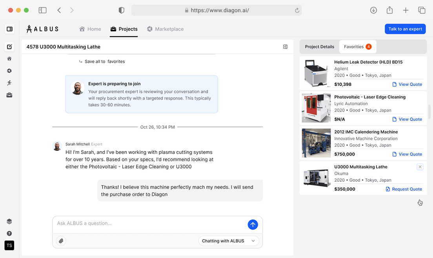Open Photovoltaic Laser Edge Cleaning thumbnail
This screenshot has height=258, width=433.
coord(316,108)
